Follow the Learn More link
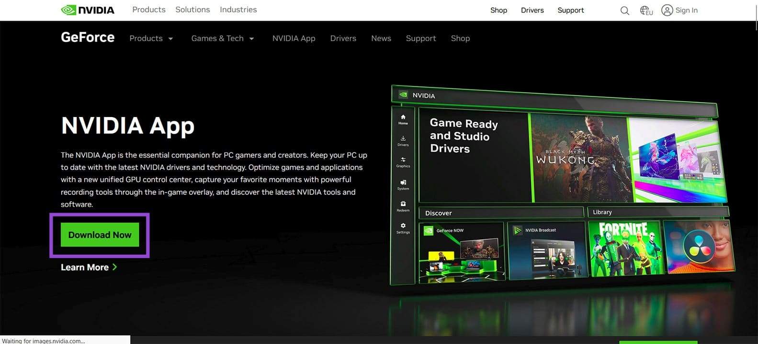The width and height of the screenshot is (758, 344). 89,267
